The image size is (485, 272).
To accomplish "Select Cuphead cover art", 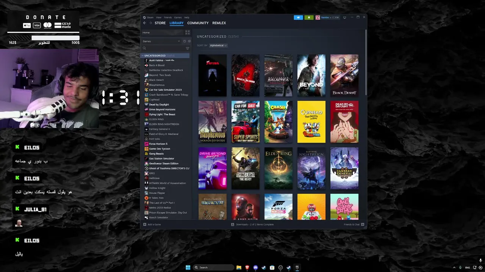I will 311,122.
